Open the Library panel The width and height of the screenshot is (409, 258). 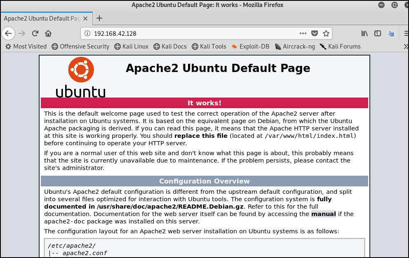point(364,34)
